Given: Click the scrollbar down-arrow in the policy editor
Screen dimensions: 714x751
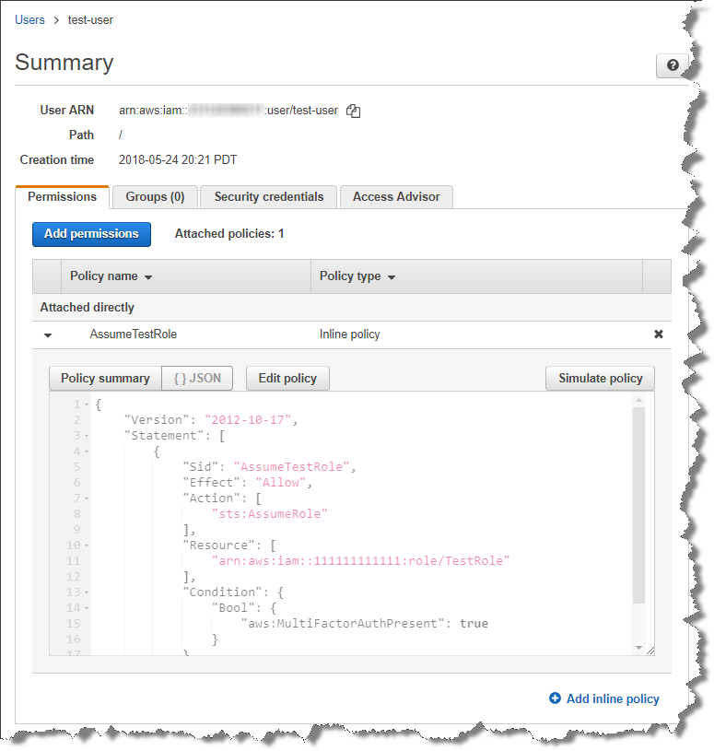Looking at the screenshot, I should 638,647.
